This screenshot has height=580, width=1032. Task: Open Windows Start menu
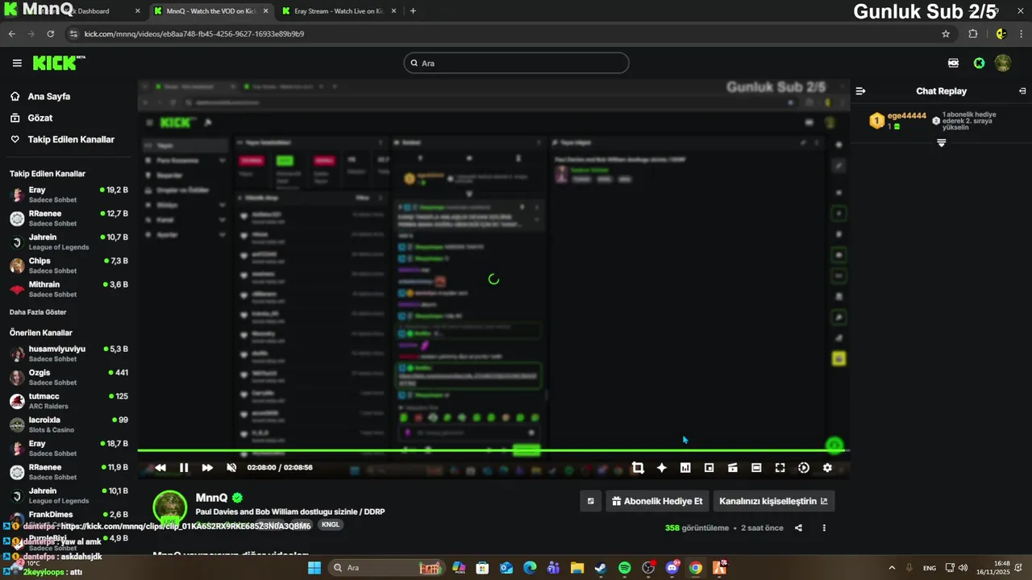coord(314,568)
